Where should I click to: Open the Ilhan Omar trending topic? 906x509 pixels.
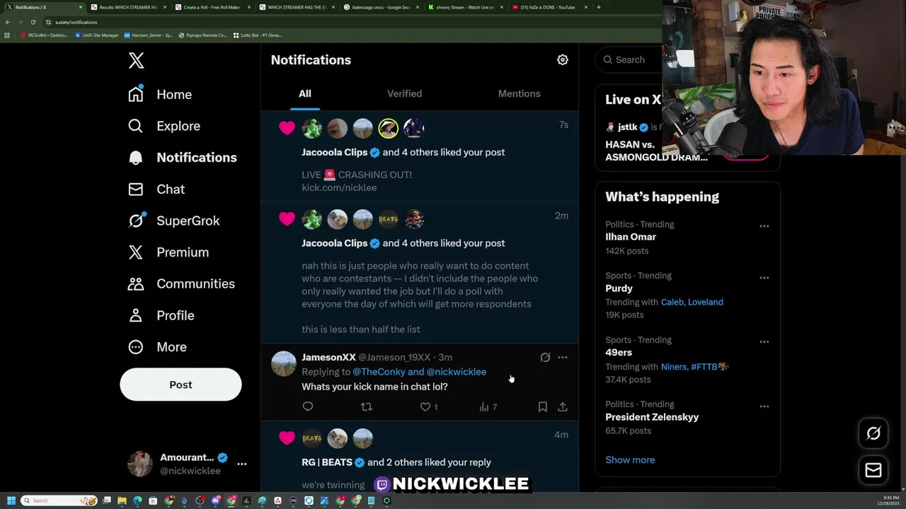coord(631,237)
